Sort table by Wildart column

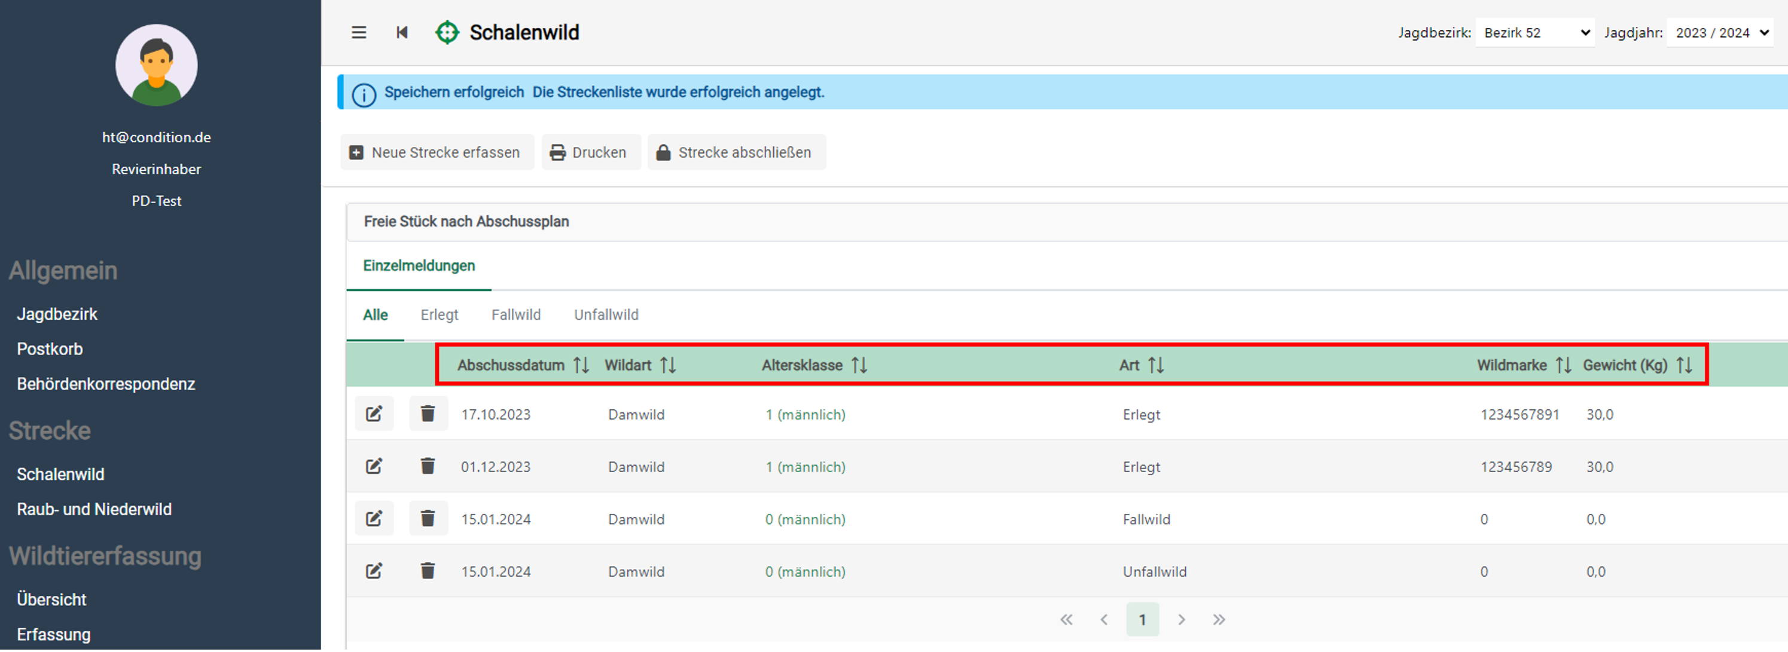[668, 366]
